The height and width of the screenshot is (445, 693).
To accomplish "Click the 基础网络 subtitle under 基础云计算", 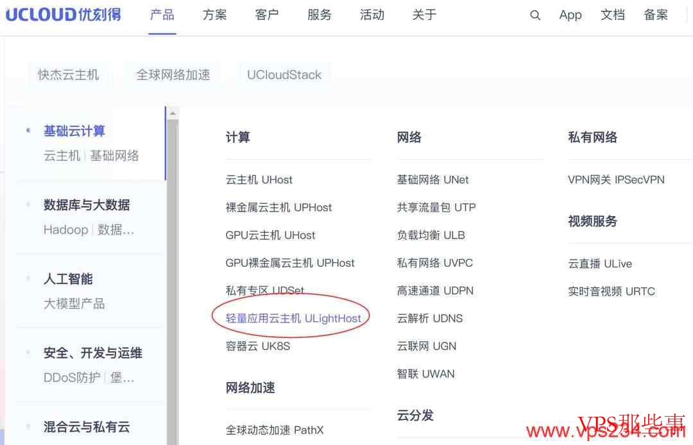I will pos(114,156).
